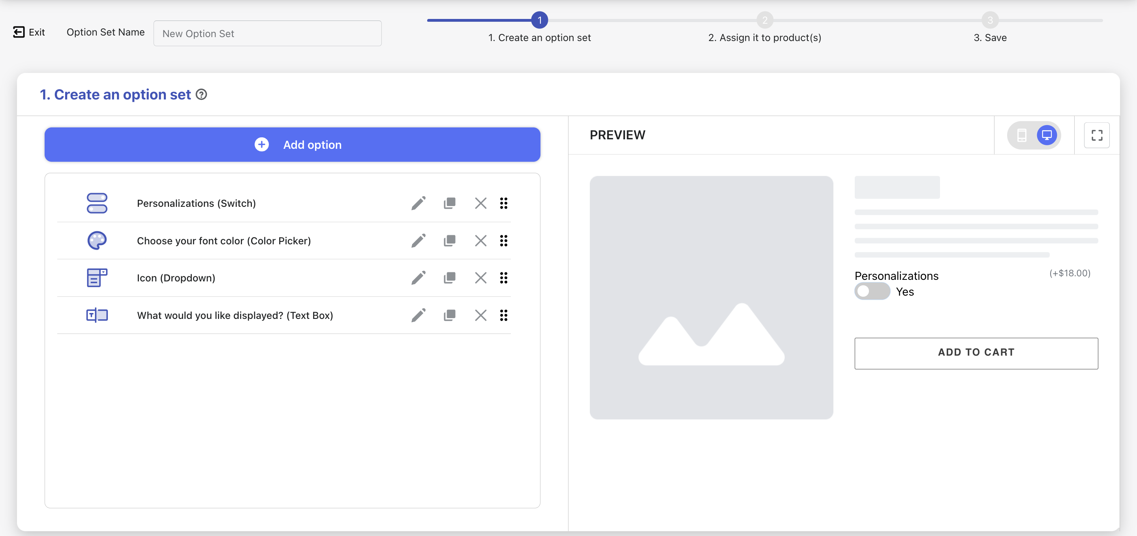
Task: Click the help icon beside Create an option set
Action: coord(201,94)
